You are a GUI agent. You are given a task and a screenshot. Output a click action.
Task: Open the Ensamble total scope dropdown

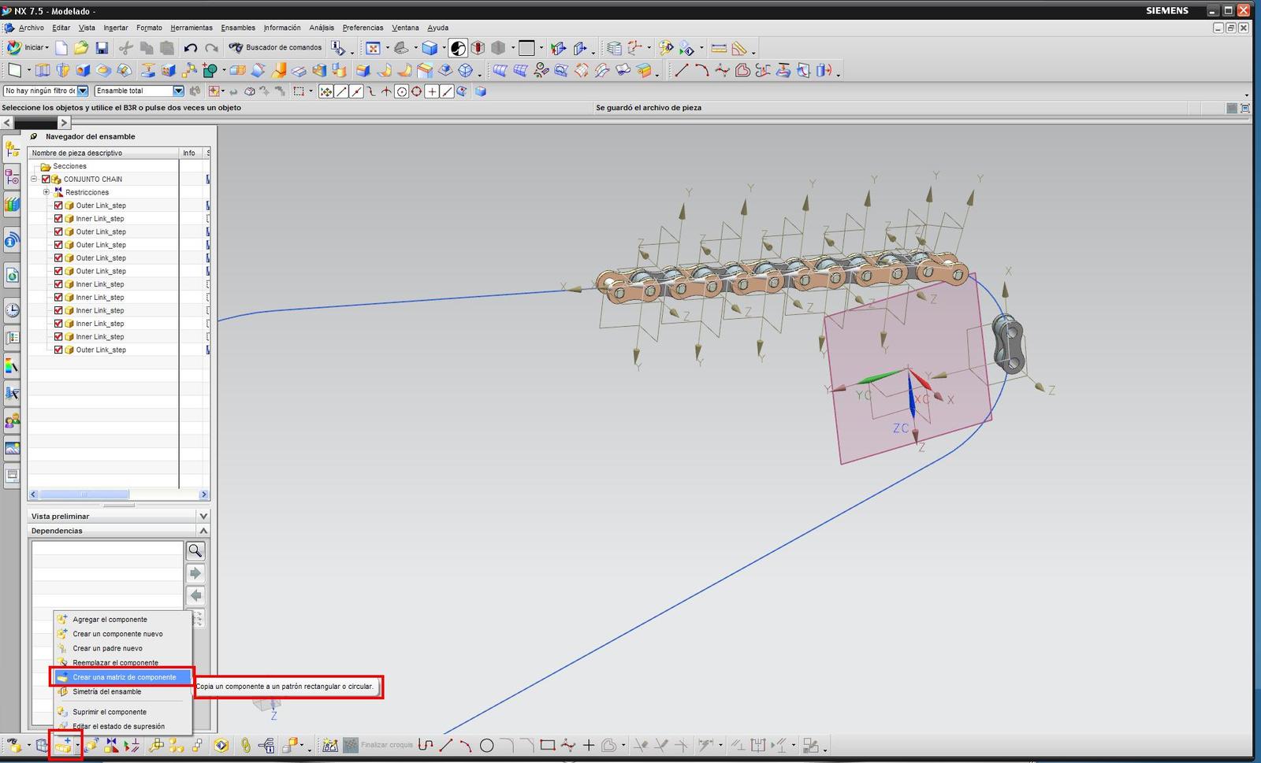pyautogui.click(x=178, y=91)
